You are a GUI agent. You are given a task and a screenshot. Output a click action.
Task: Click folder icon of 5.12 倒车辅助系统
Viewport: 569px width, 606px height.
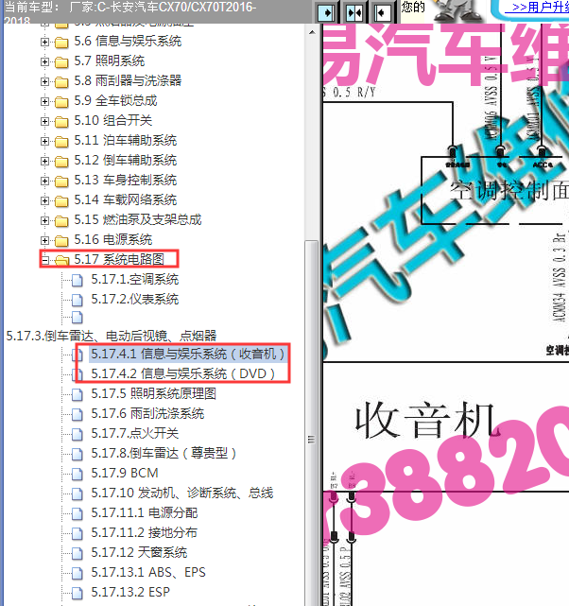[x=61, y=161]
